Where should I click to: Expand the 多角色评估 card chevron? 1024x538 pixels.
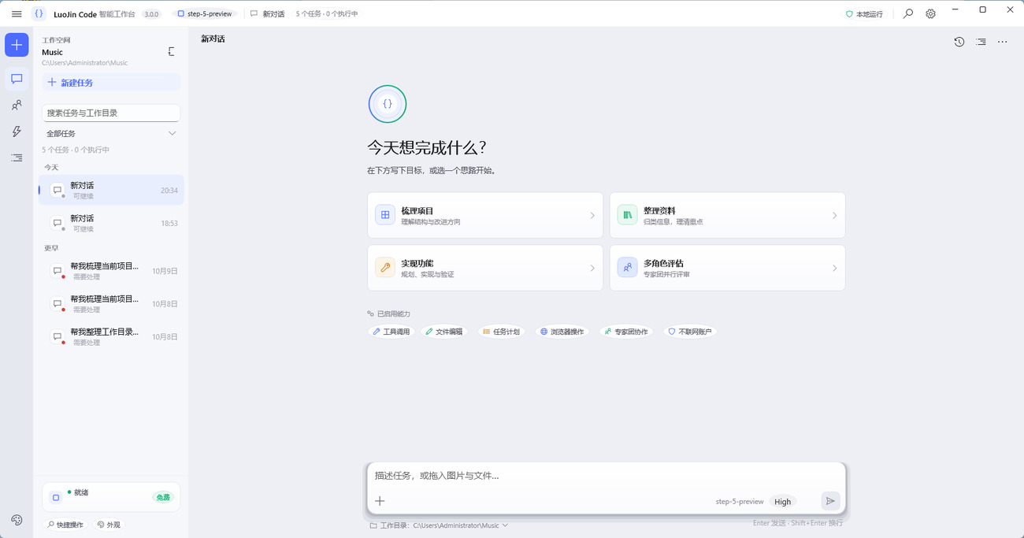(834, 268)
